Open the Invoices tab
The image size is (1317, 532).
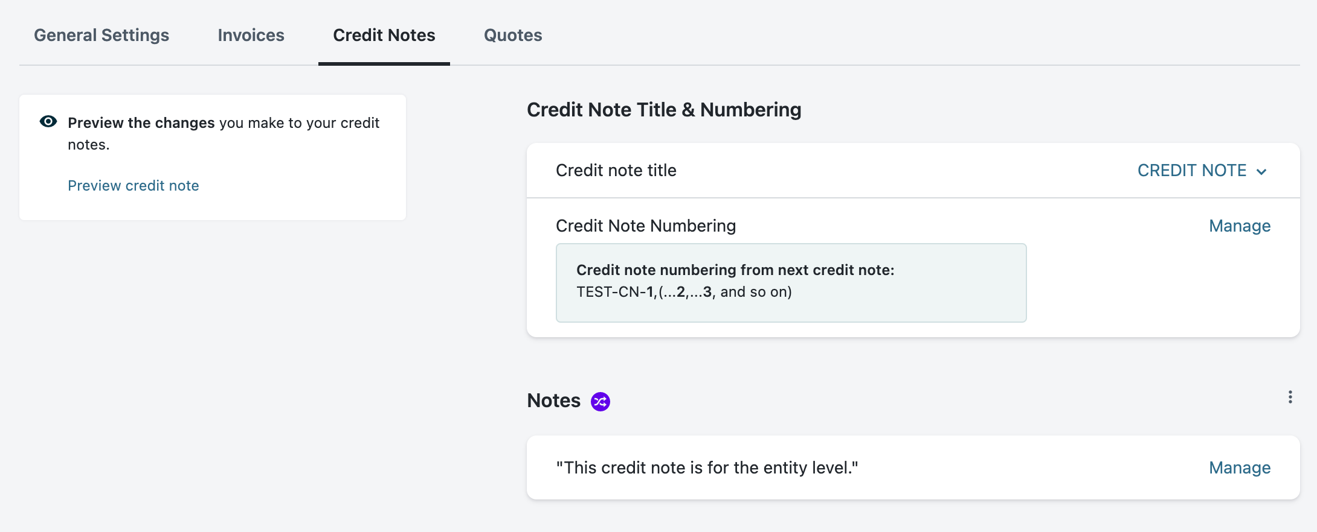pos(251,35)
